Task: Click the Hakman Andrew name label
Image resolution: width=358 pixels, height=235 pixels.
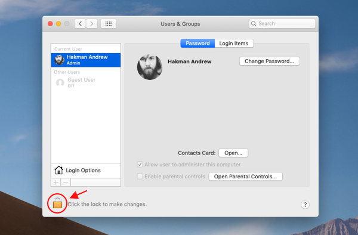Action: [190, 61]
